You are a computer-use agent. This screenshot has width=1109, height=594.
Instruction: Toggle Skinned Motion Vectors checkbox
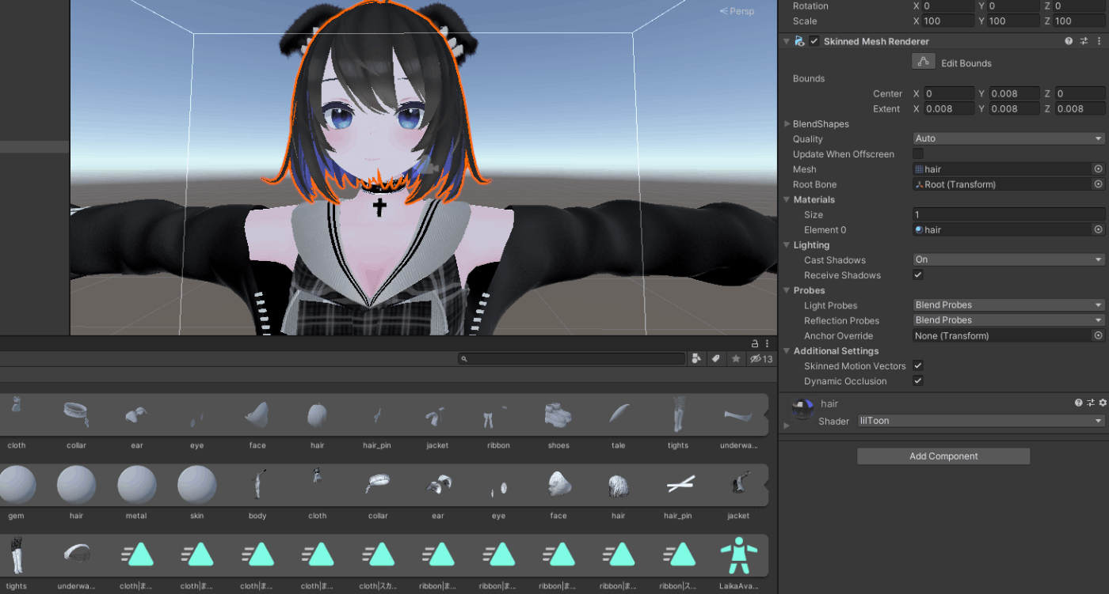click(x=918, y=366)
